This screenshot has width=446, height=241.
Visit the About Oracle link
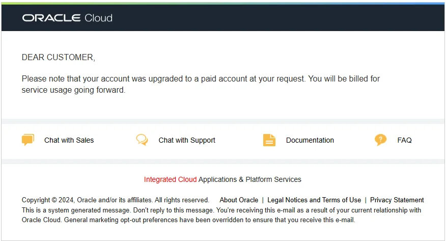coord(239,200)
